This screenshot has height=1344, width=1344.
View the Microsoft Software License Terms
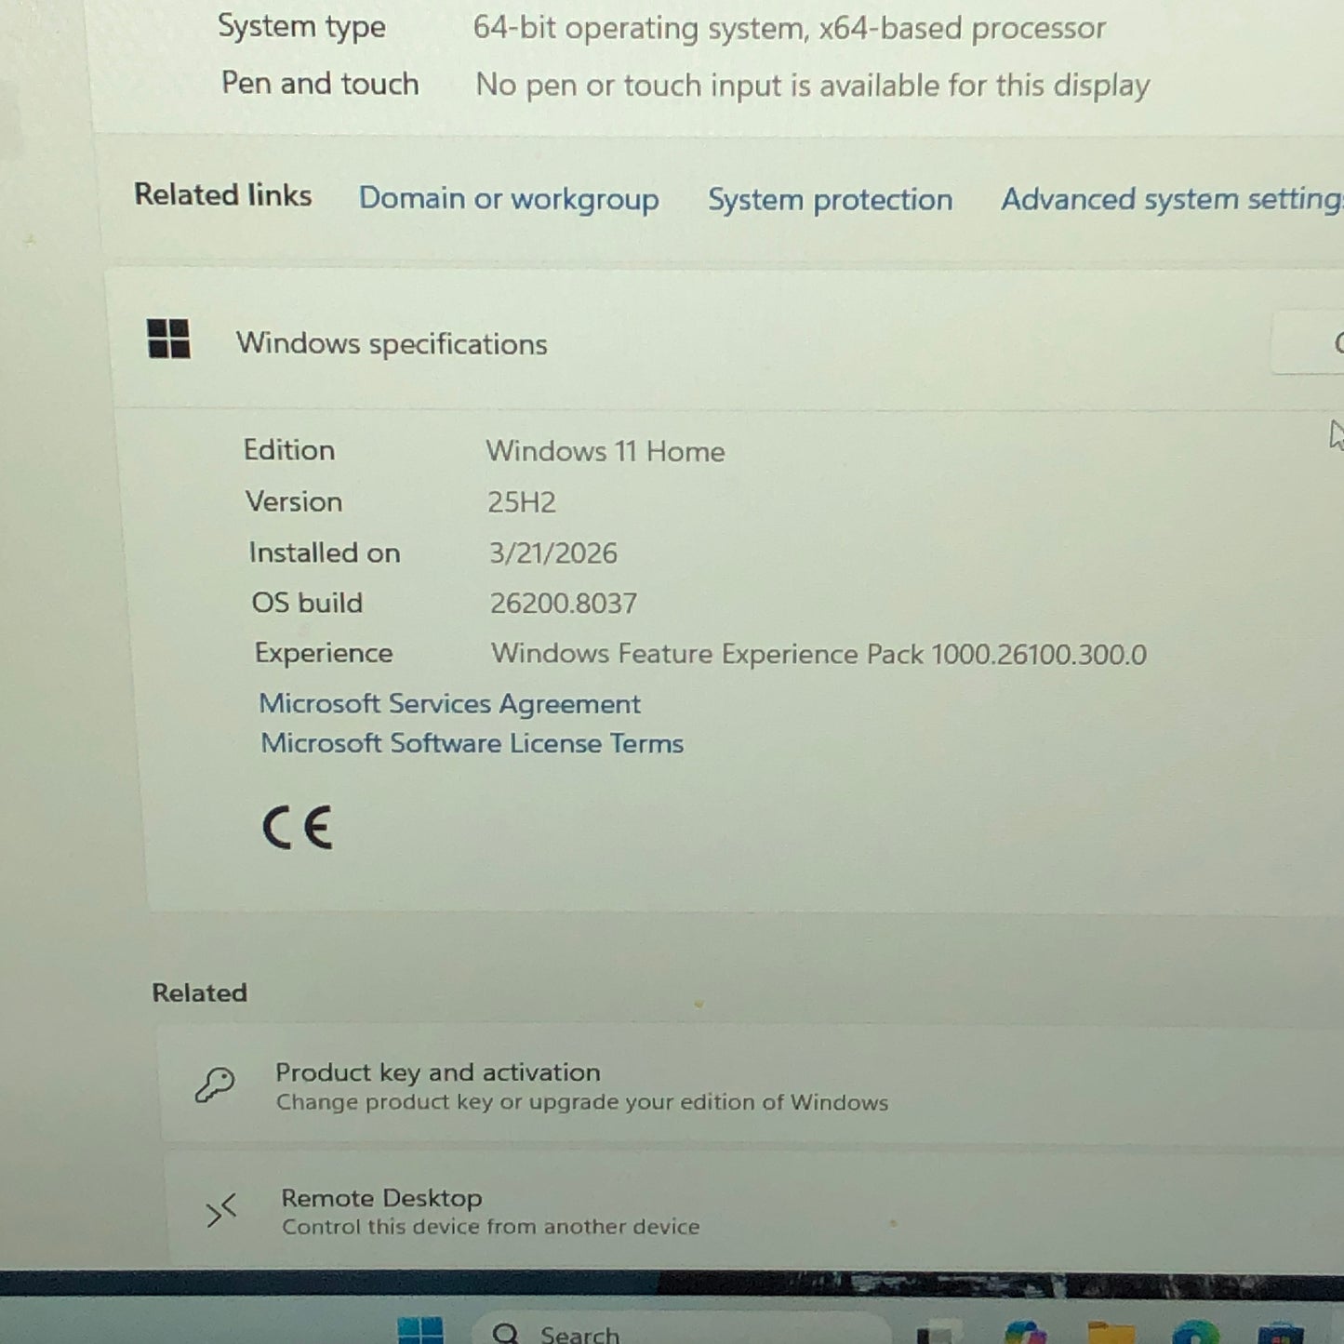pos(472,743)
